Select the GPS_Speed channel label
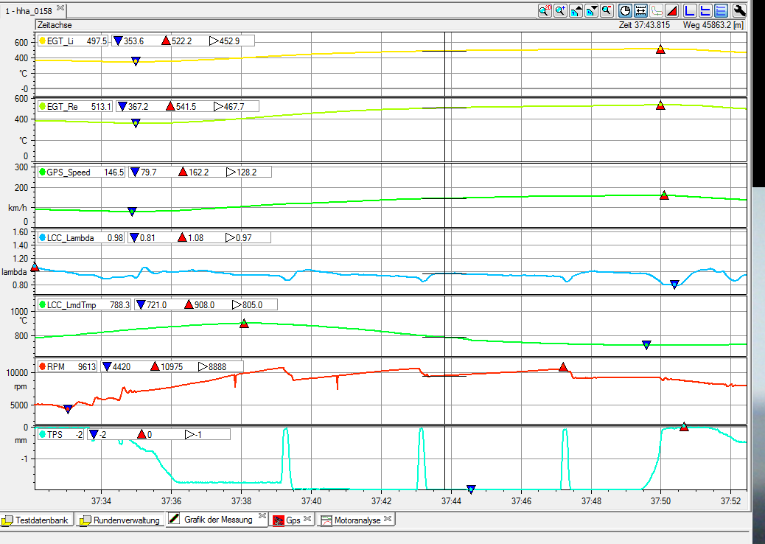This screenshot has width=765, height=544. (69, 172)
